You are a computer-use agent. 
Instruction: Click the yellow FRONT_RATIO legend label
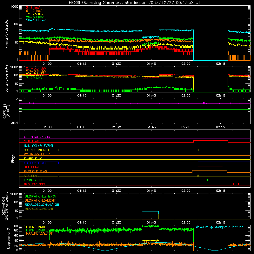coord(36,227)
